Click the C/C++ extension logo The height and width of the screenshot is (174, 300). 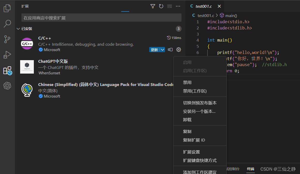(27, 44)
